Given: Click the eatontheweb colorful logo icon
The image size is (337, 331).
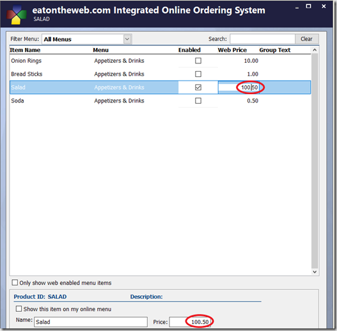Looking at the screenshot, I should point(17,15).
